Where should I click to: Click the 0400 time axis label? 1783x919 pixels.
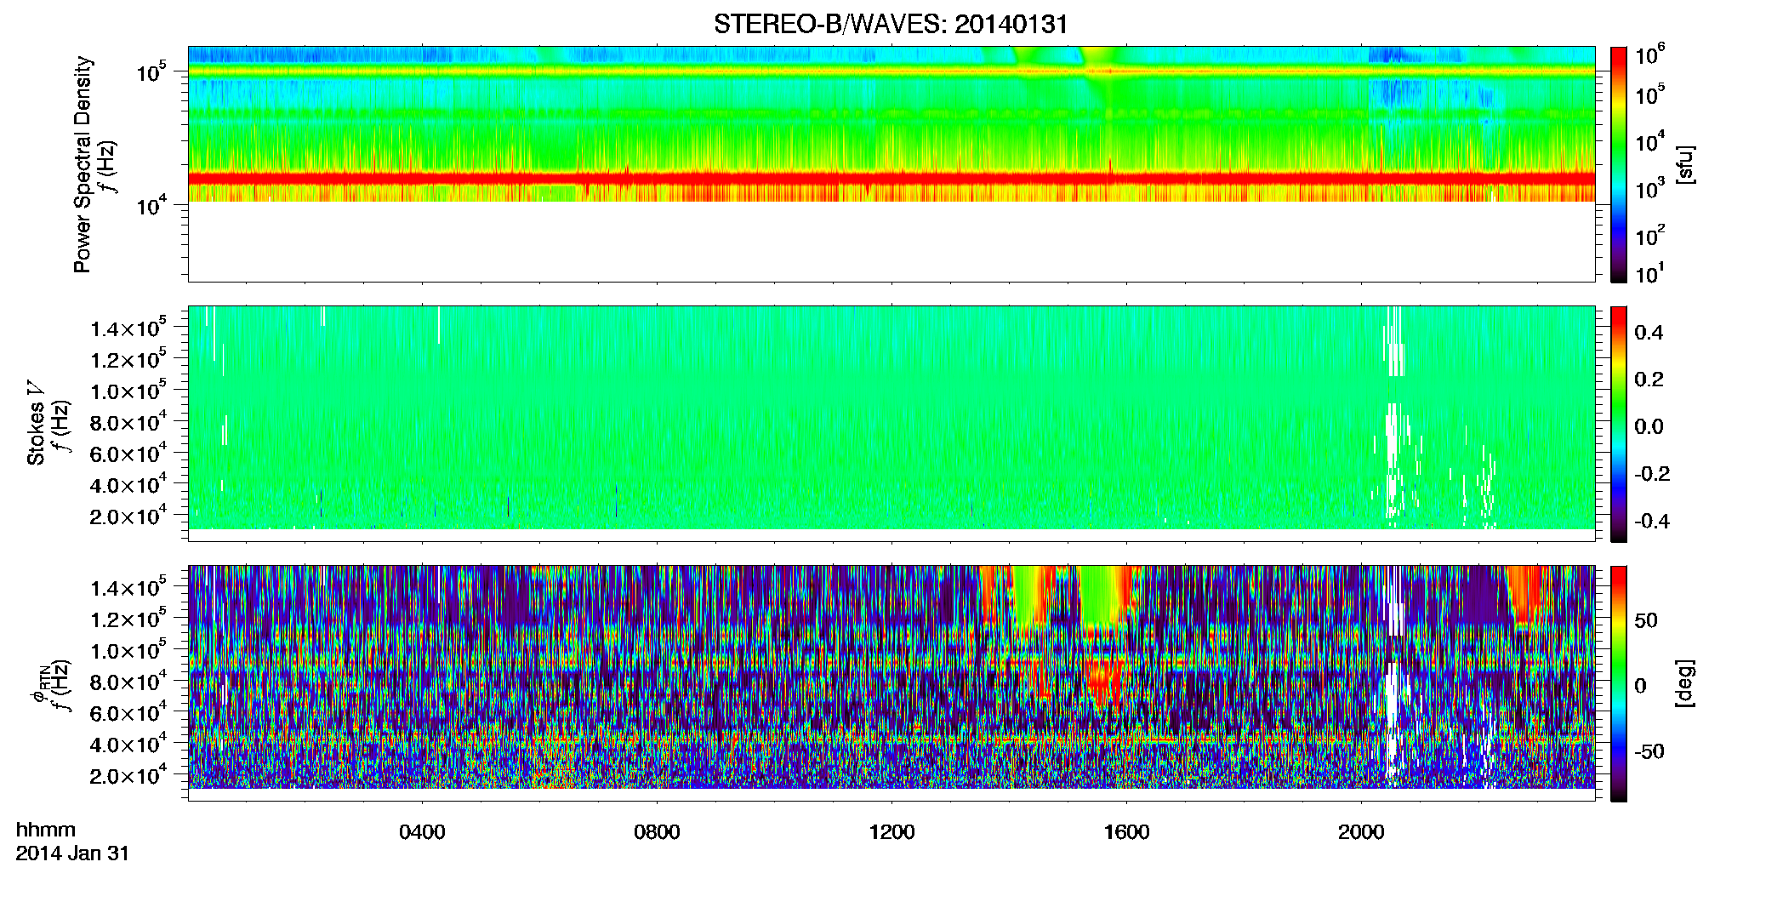[422, 832]
